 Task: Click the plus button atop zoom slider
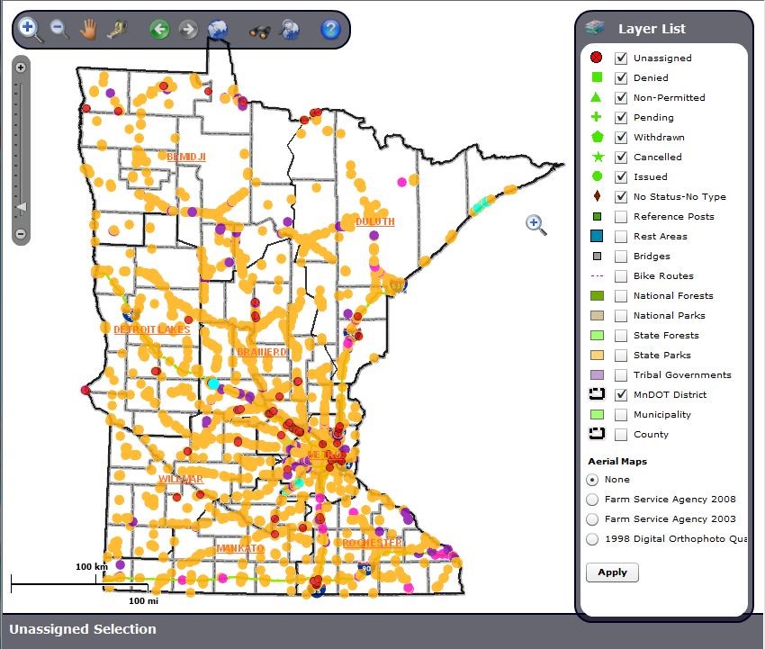22,68
